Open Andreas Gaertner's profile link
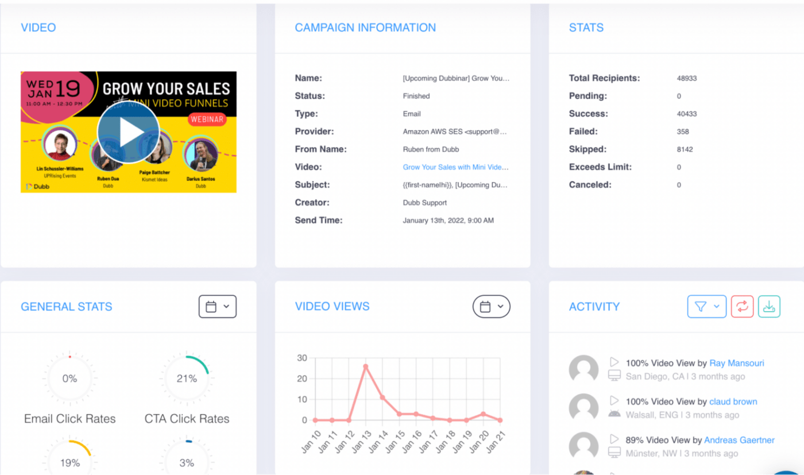804x475 pixels. 739,440
